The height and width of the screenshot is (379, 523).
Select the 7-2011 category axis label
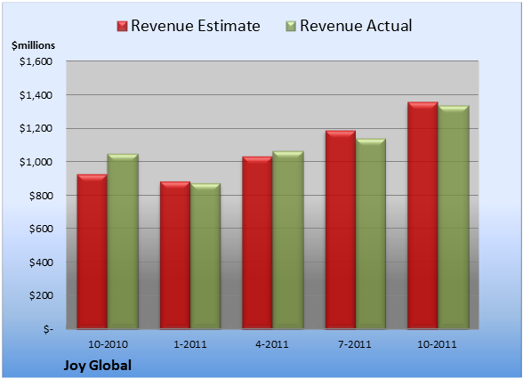pos(355,344)
